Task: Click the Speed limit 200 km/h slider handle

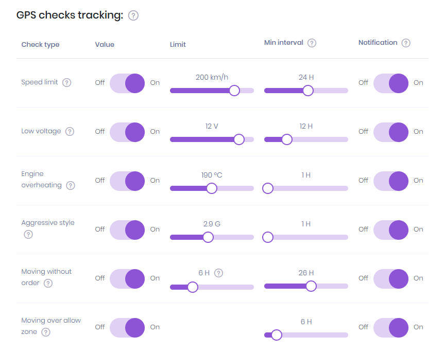Action: [x=234, y=91]
